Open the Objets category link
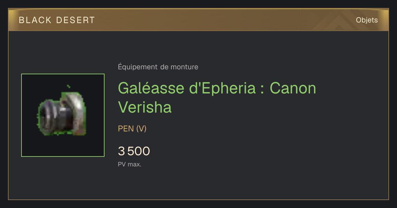 (x=367, y=20)
